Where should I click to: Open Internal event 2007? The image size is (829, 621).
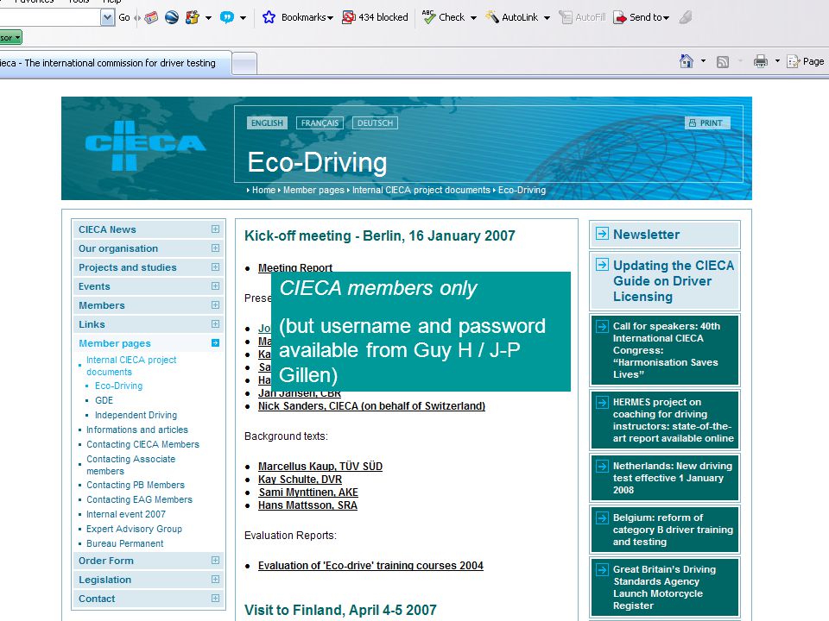click(126, 514)
